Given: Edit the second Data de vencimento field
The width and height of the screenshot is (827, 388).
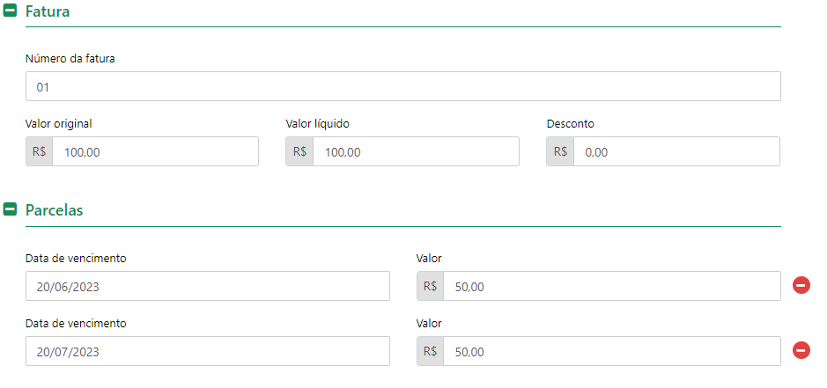Looking at the screenshot, I should coord(208,351).
